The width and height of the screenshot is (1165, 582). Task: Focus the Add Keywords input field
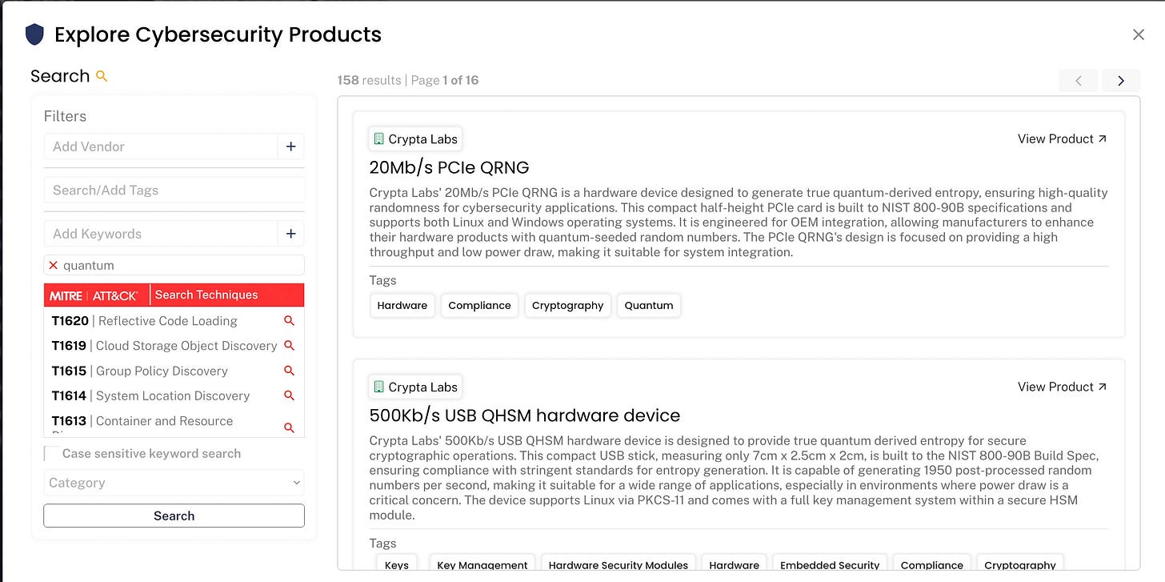161,234
